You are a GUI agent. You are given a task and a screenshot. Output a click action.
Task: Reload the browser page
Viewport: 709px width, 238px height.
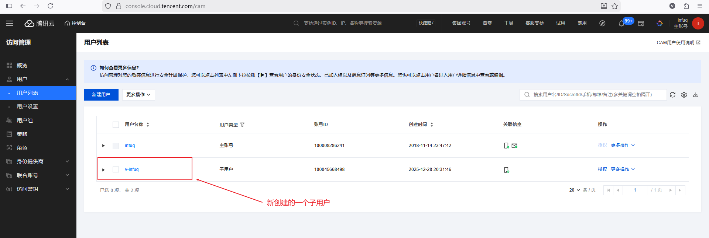(51, 6)
